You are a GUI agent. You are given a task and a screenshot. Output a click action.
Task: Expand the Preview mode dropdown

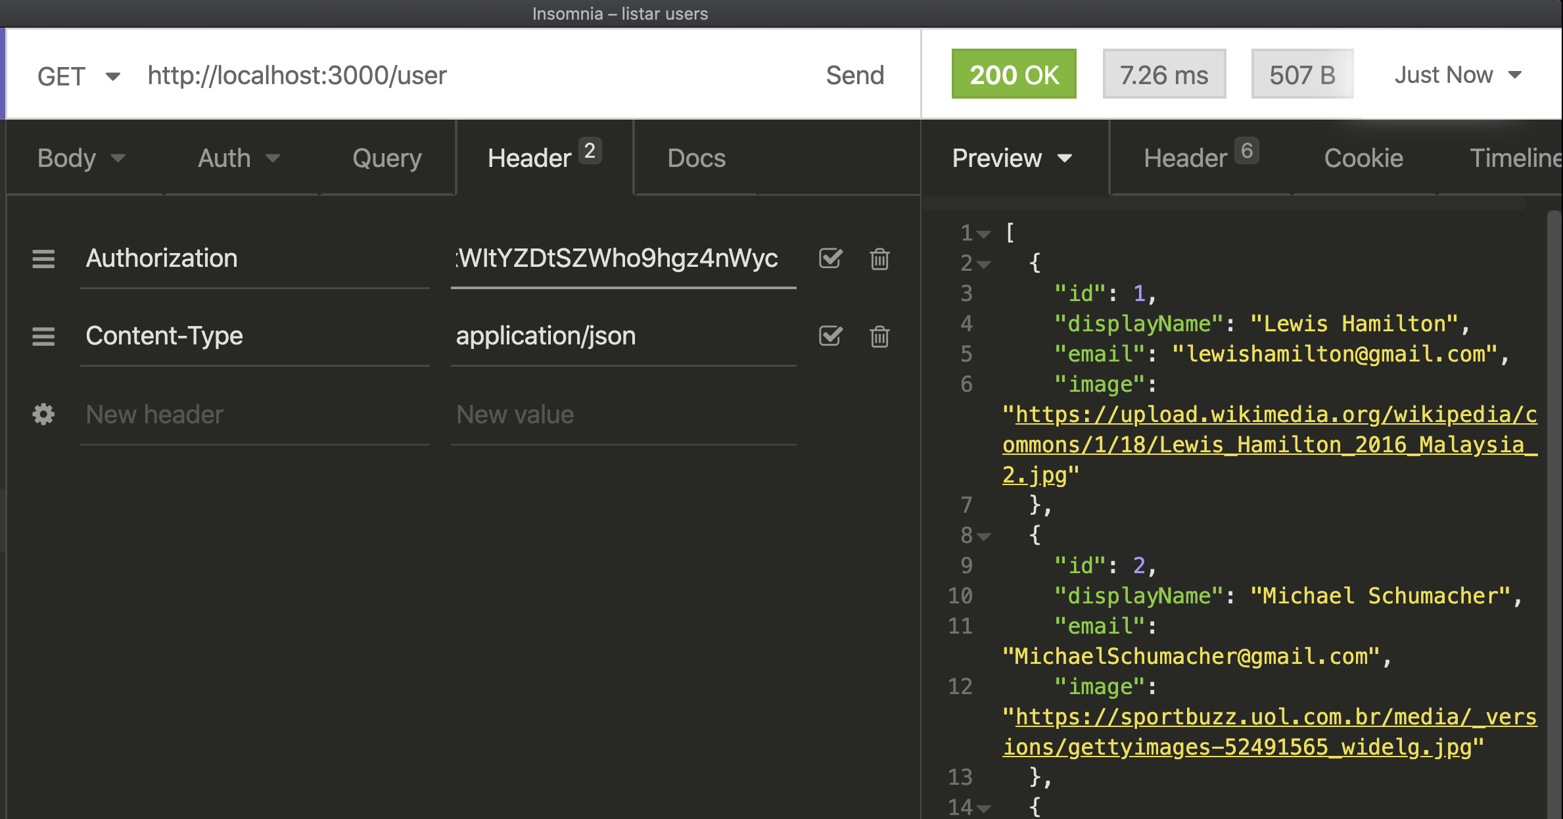1012,158
